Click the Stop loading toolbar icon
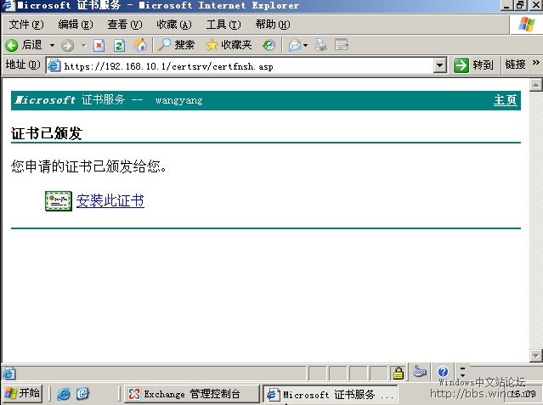Screen dimensions: 543x405 [99, 45]
